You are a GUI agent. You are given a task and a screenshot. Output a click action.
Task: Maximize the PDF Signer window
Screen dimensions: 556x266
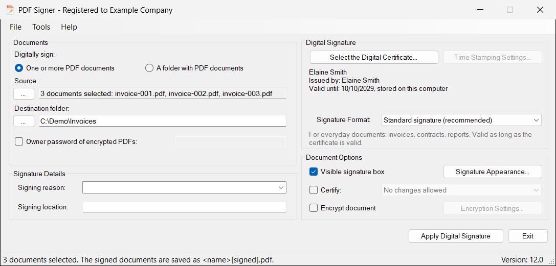tap(510, 10)
